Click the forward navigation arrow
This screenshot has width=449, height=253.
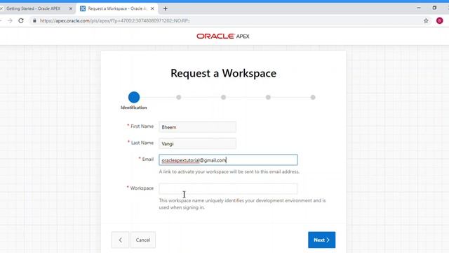[x=10, y=20]
